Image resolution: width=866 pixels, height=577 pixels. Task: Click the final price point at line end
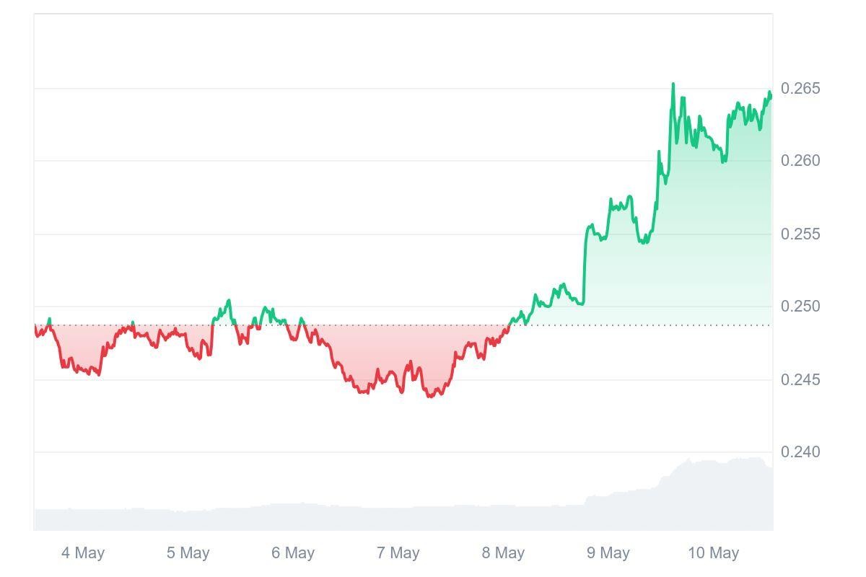click(x=771, y=94)
